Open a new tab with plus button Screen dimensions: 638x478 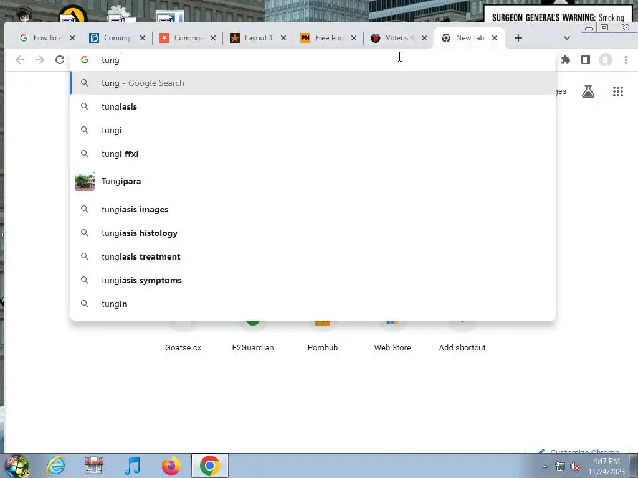point(518,38)
